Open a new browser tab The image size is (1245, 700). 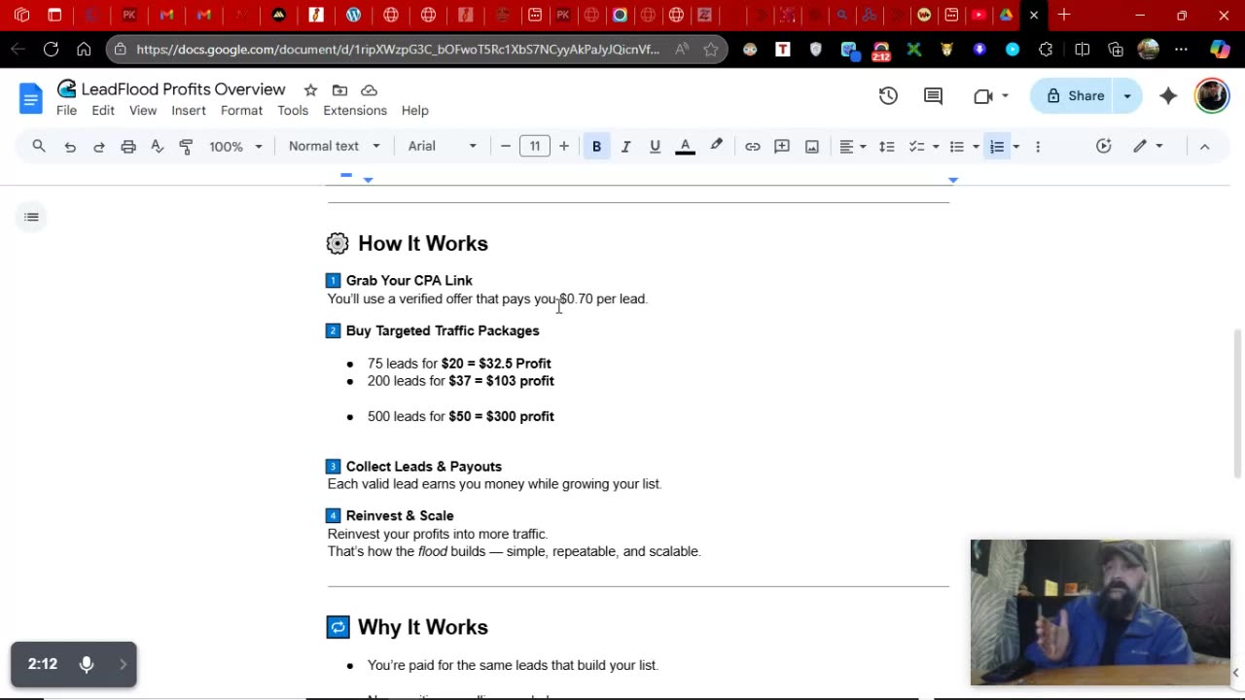1064,15
